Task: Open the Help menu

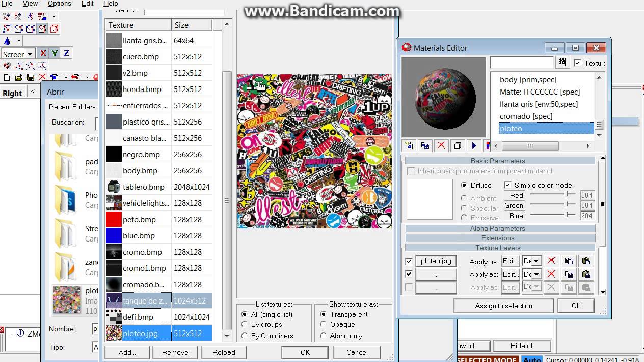Action: point(111,4)
